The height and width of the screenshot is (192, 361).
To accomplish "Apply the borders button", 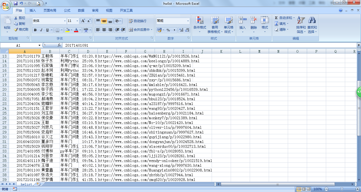I will (x=58, y=30).
